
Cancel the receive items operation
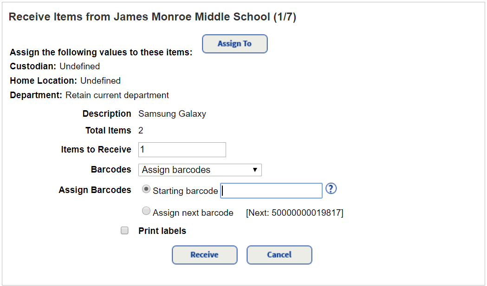tap(279, 255)
